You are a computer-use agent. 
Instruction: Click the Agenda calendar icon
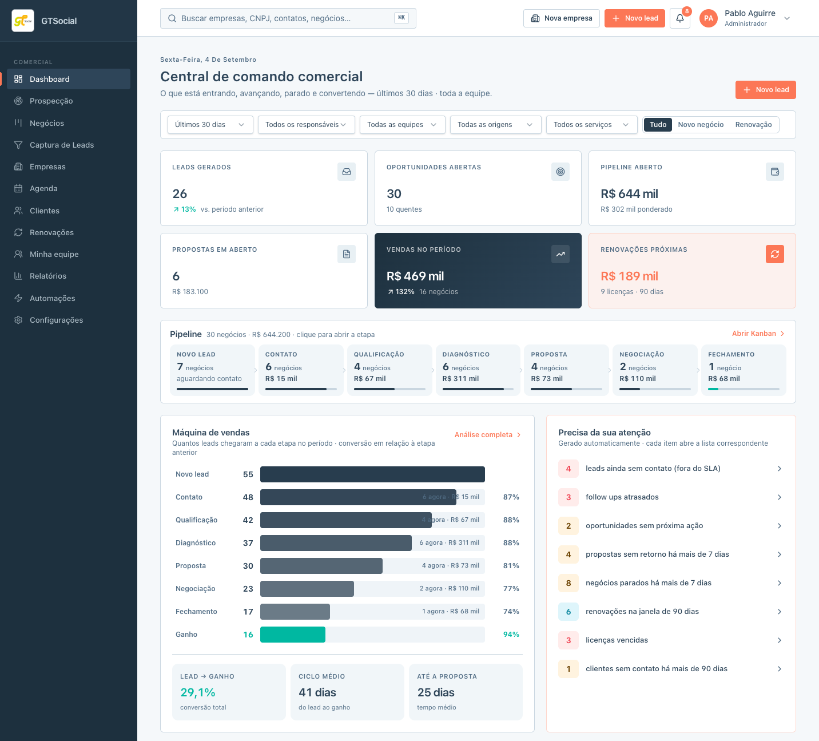(18, 188)
